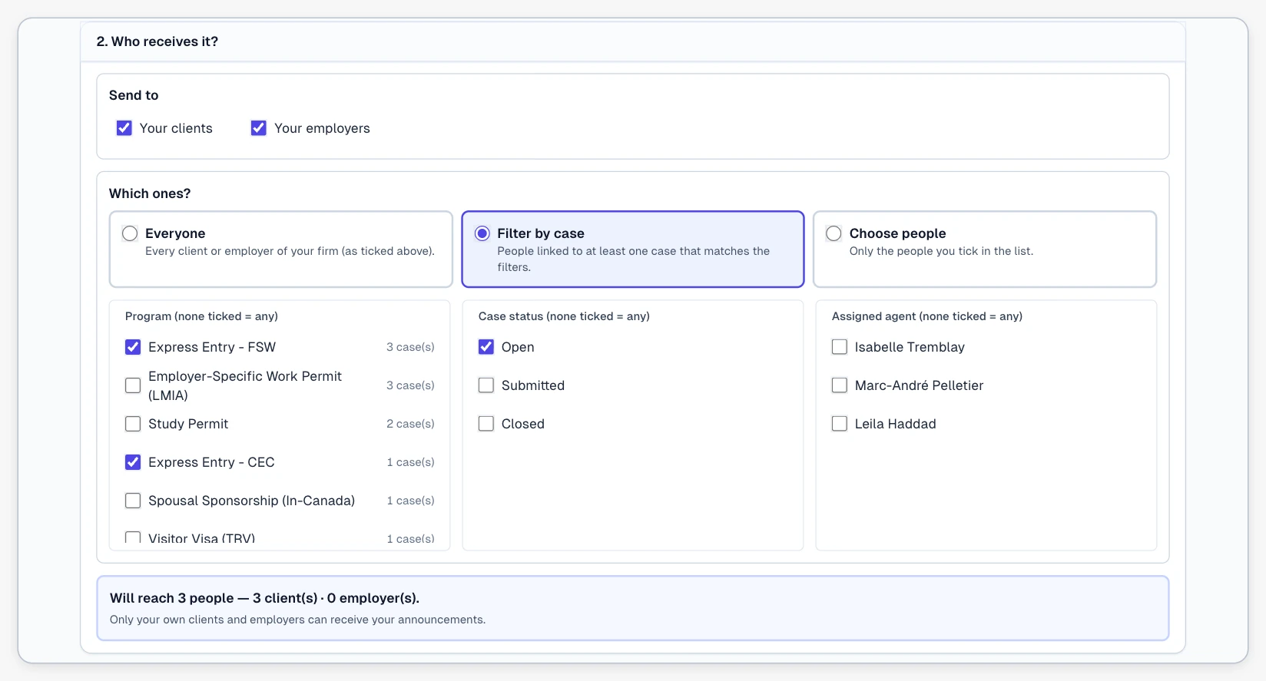The width and height of the screenshot is (1266, 681).
Task: Click '1 case(s)' count beside Spousal Sponsorship
Action: [x=410, y=501]
